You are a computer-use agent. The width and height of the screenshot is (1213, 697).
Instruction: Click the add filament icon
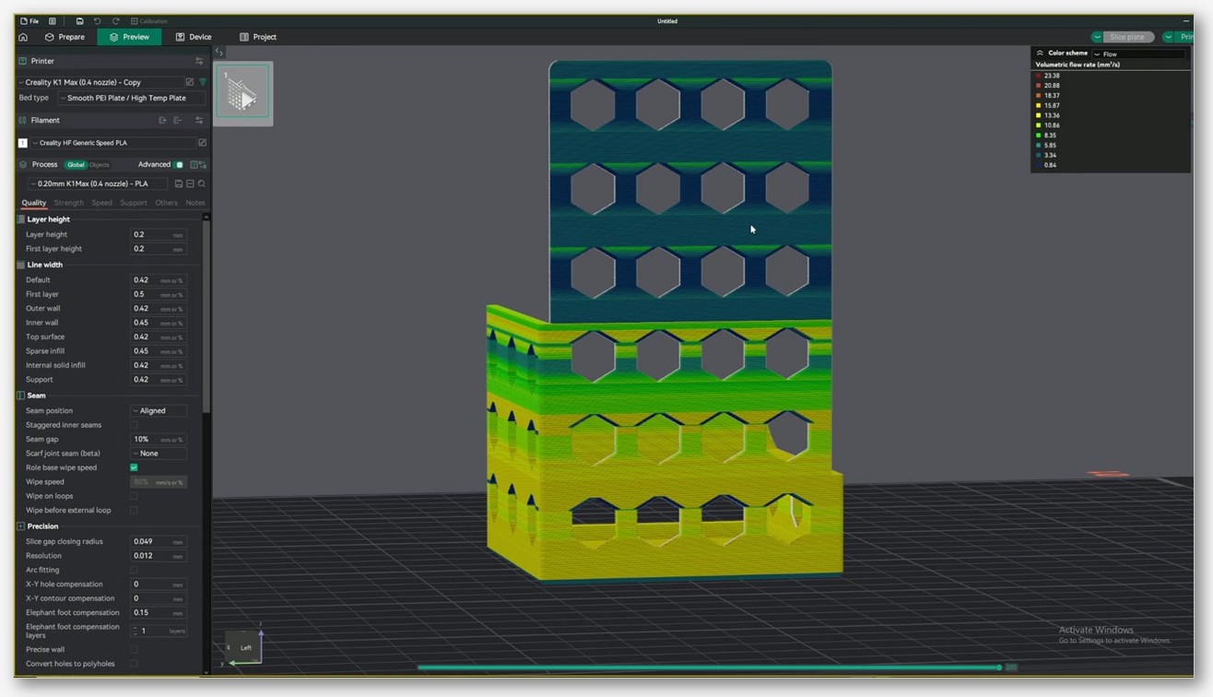pos(162,120)
